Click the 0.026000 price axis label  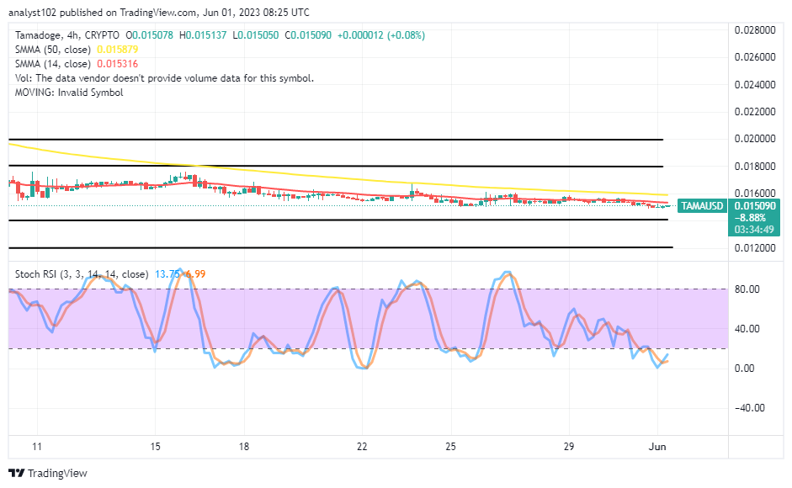point(755,57)
